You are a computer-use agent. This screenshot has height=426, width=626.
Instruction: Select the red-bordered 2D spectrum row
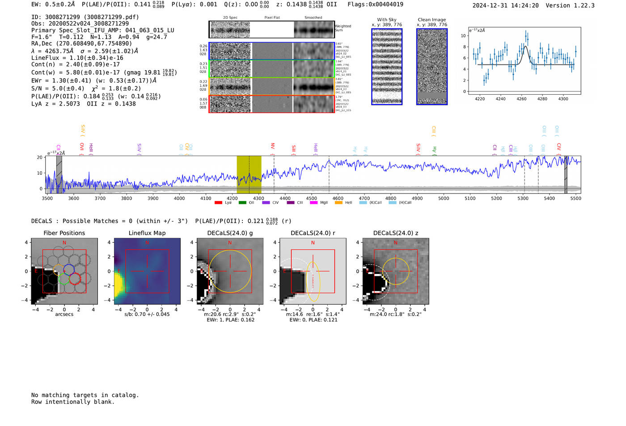click(271, 104)
